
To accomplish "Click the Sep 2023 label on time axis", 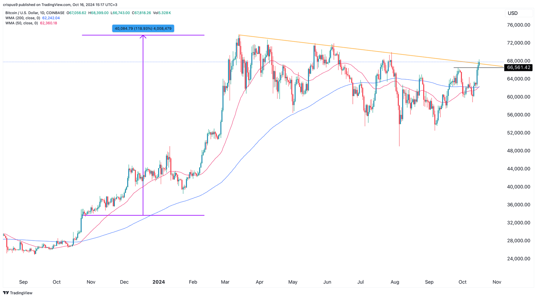I will pyautogui.click(x=23, y=282).
